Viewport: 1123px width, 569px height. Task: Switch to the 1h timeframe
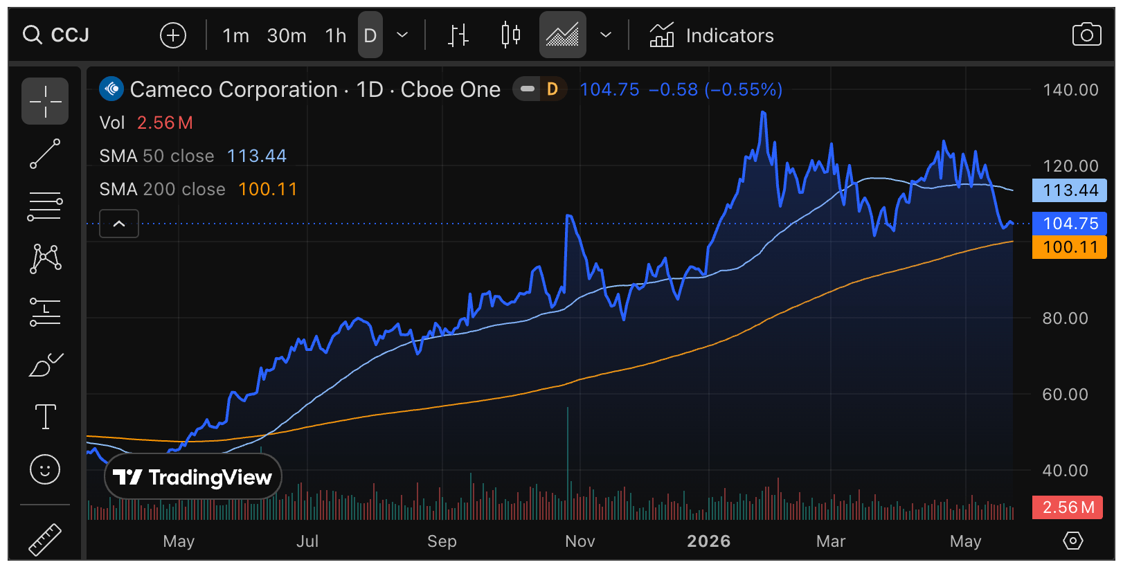(336, 35)
